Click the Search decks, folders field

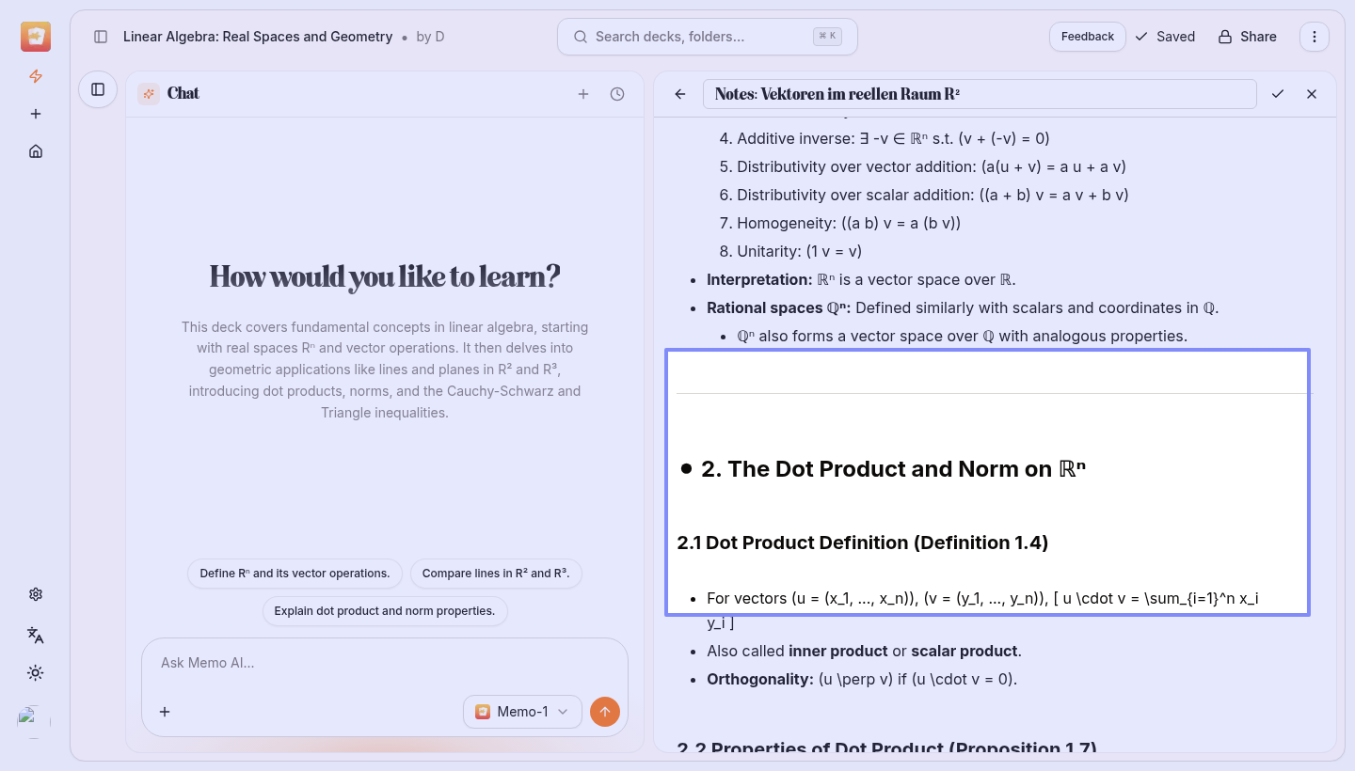point(701,37)
